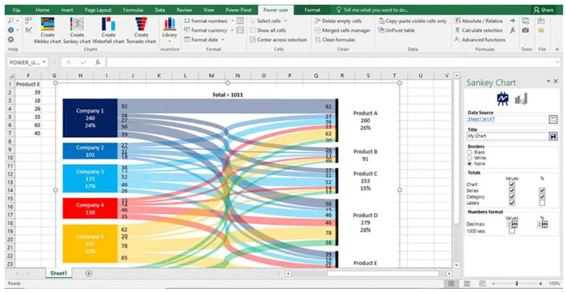Screen dimensions: 566x292
Task: Open Format currency dropdown arrow
Action: click(232, 30)
